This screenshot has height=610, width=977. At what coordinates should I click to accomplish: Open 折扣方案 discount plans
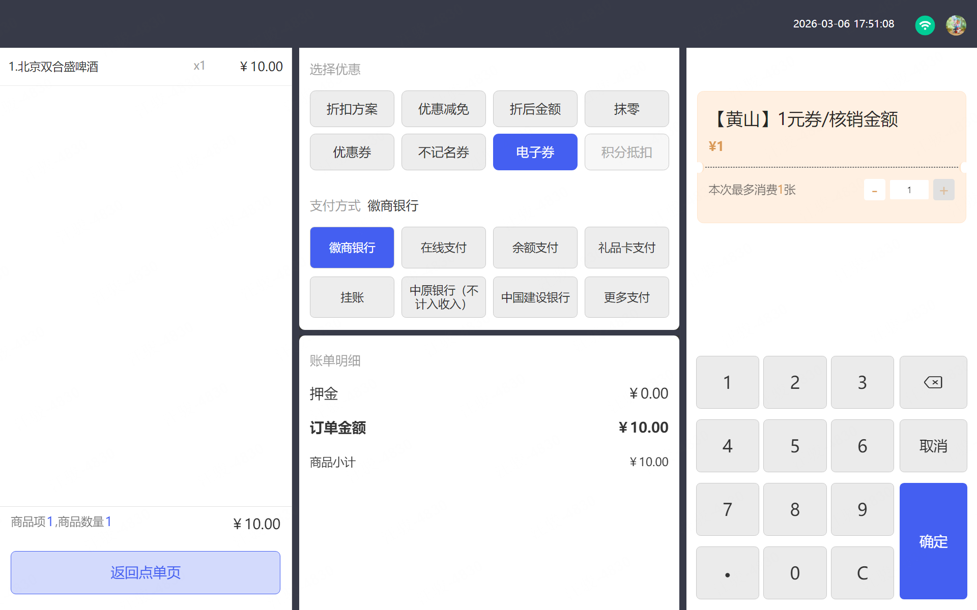coord(352,109)
